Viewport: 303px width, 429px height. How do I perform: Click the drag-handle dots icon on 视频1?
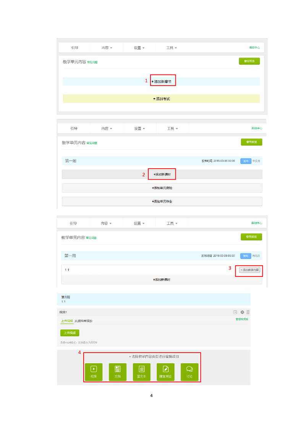tap(248, 312)
